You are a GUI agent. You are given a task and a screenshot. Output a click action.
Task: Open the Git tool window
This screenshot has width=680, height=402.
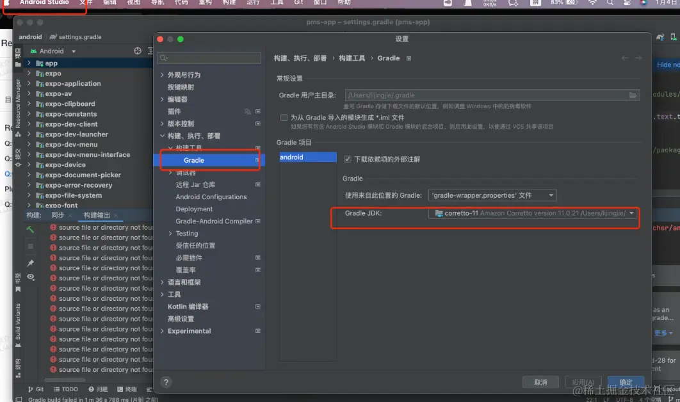tap(36, 389)
